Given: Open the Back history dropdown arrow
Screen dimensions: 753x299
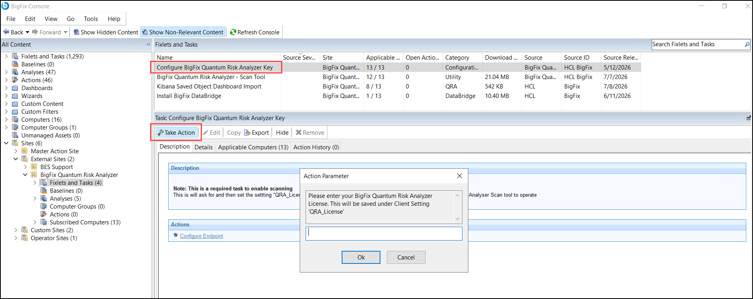Looking at the screenshot, I should (x=27, y=32).
